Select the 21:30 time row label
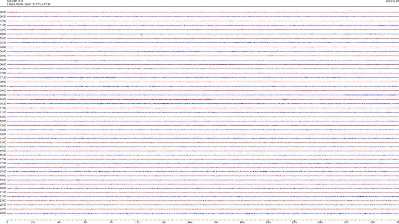Screen dimensions: 399x224 click(3, 197)
